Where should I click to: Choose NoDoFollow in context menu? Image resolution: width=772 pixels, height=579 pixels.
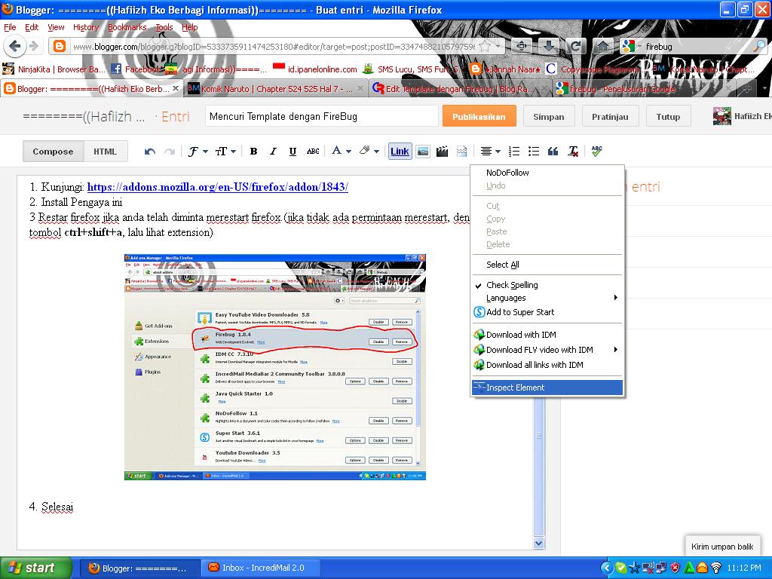point(547,173)
